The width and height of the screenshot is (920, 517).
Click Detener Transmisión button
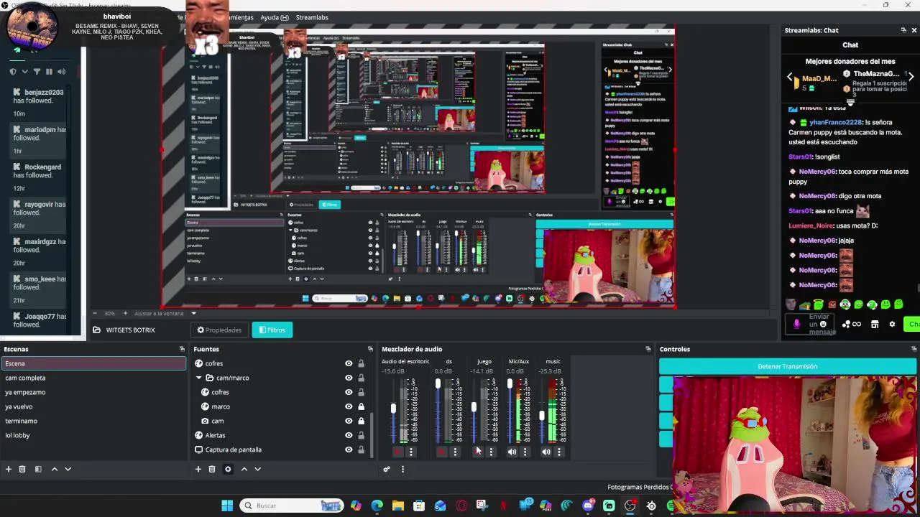click(x=788, y=366)
